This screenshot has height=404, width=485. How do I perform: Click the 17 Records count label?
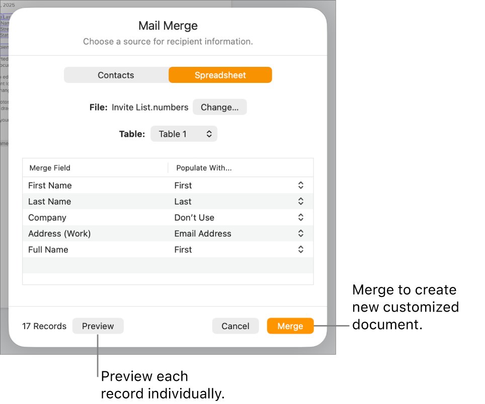point(44,326)
